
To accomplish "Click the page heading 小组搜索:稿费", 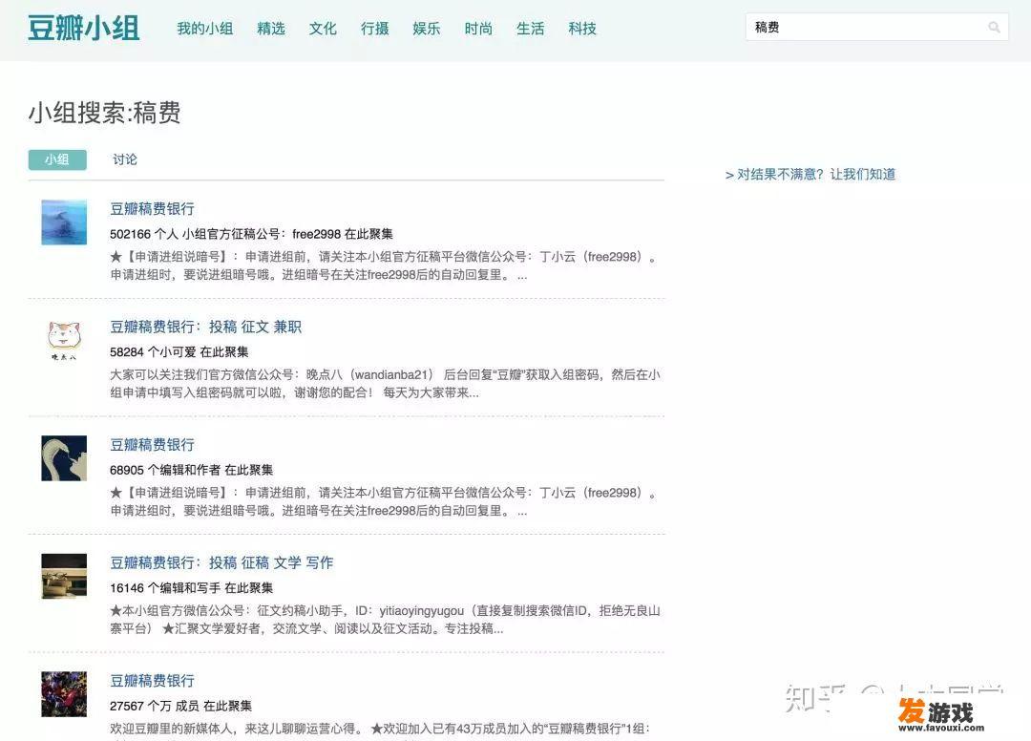I will coord(104,113).
